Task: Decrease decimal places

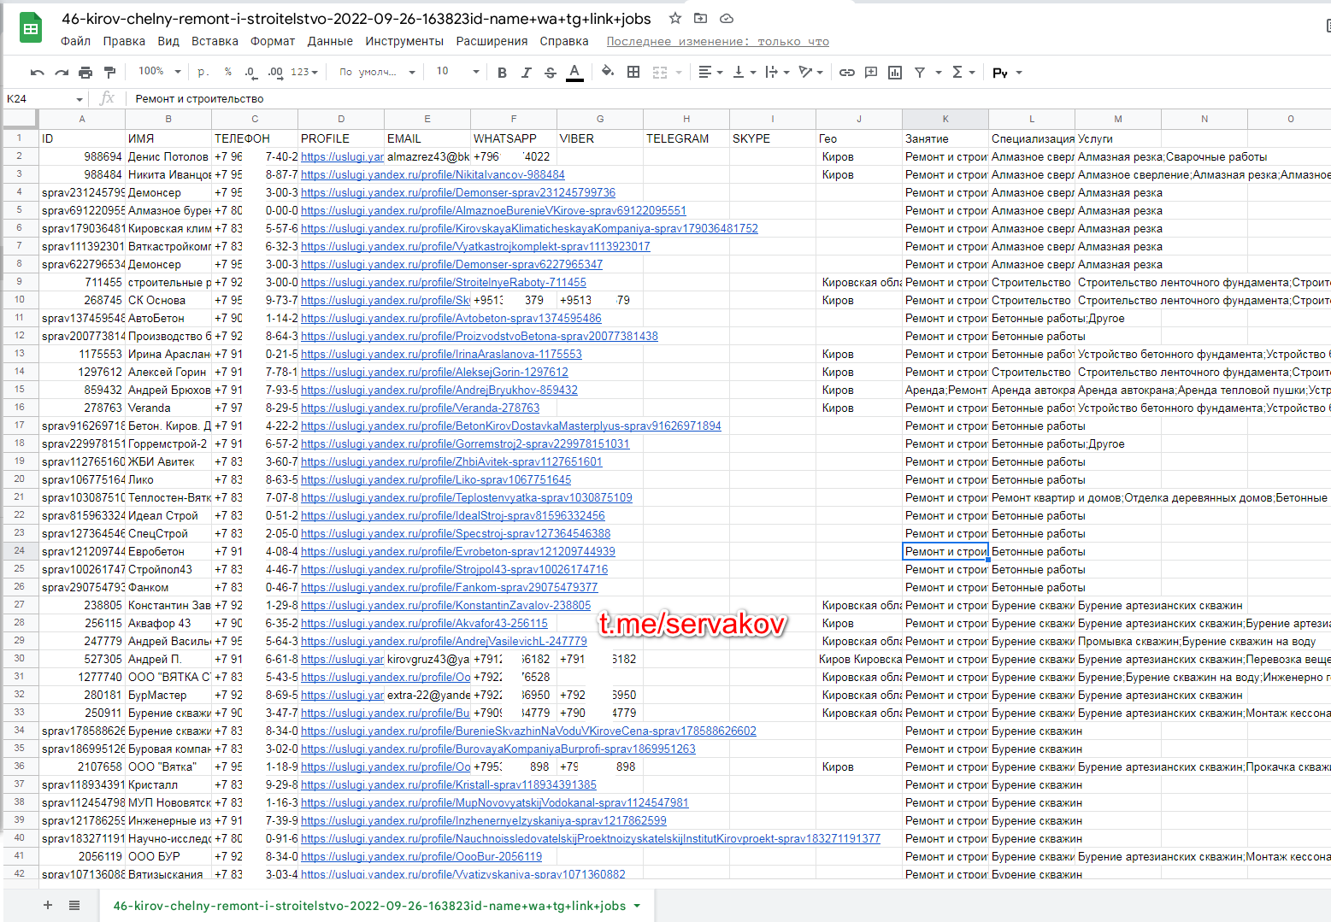Action: [250, 72]
